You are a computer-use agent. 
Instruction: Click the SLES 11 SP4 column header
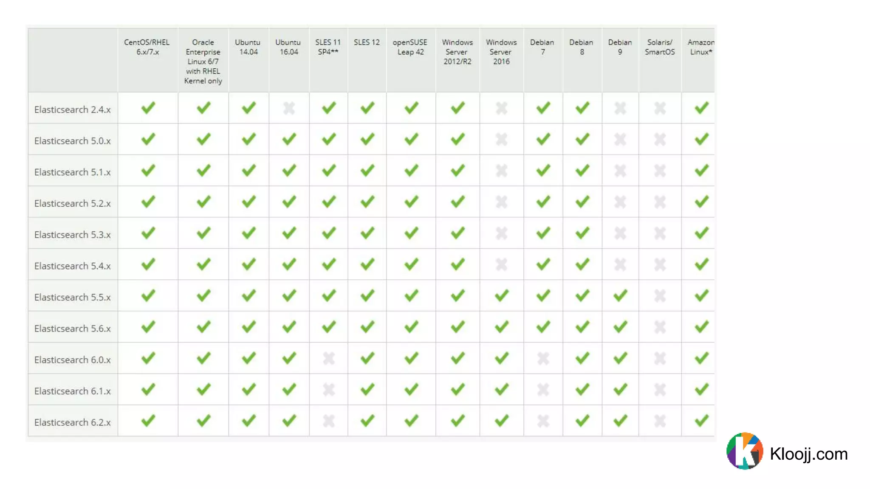coord(328,47)
